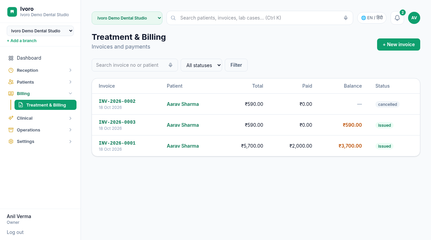Viewport: 431px width, 240px height.
Task: Click the document icon in Treatment & Billing
Action: click(x=21, y=105)
